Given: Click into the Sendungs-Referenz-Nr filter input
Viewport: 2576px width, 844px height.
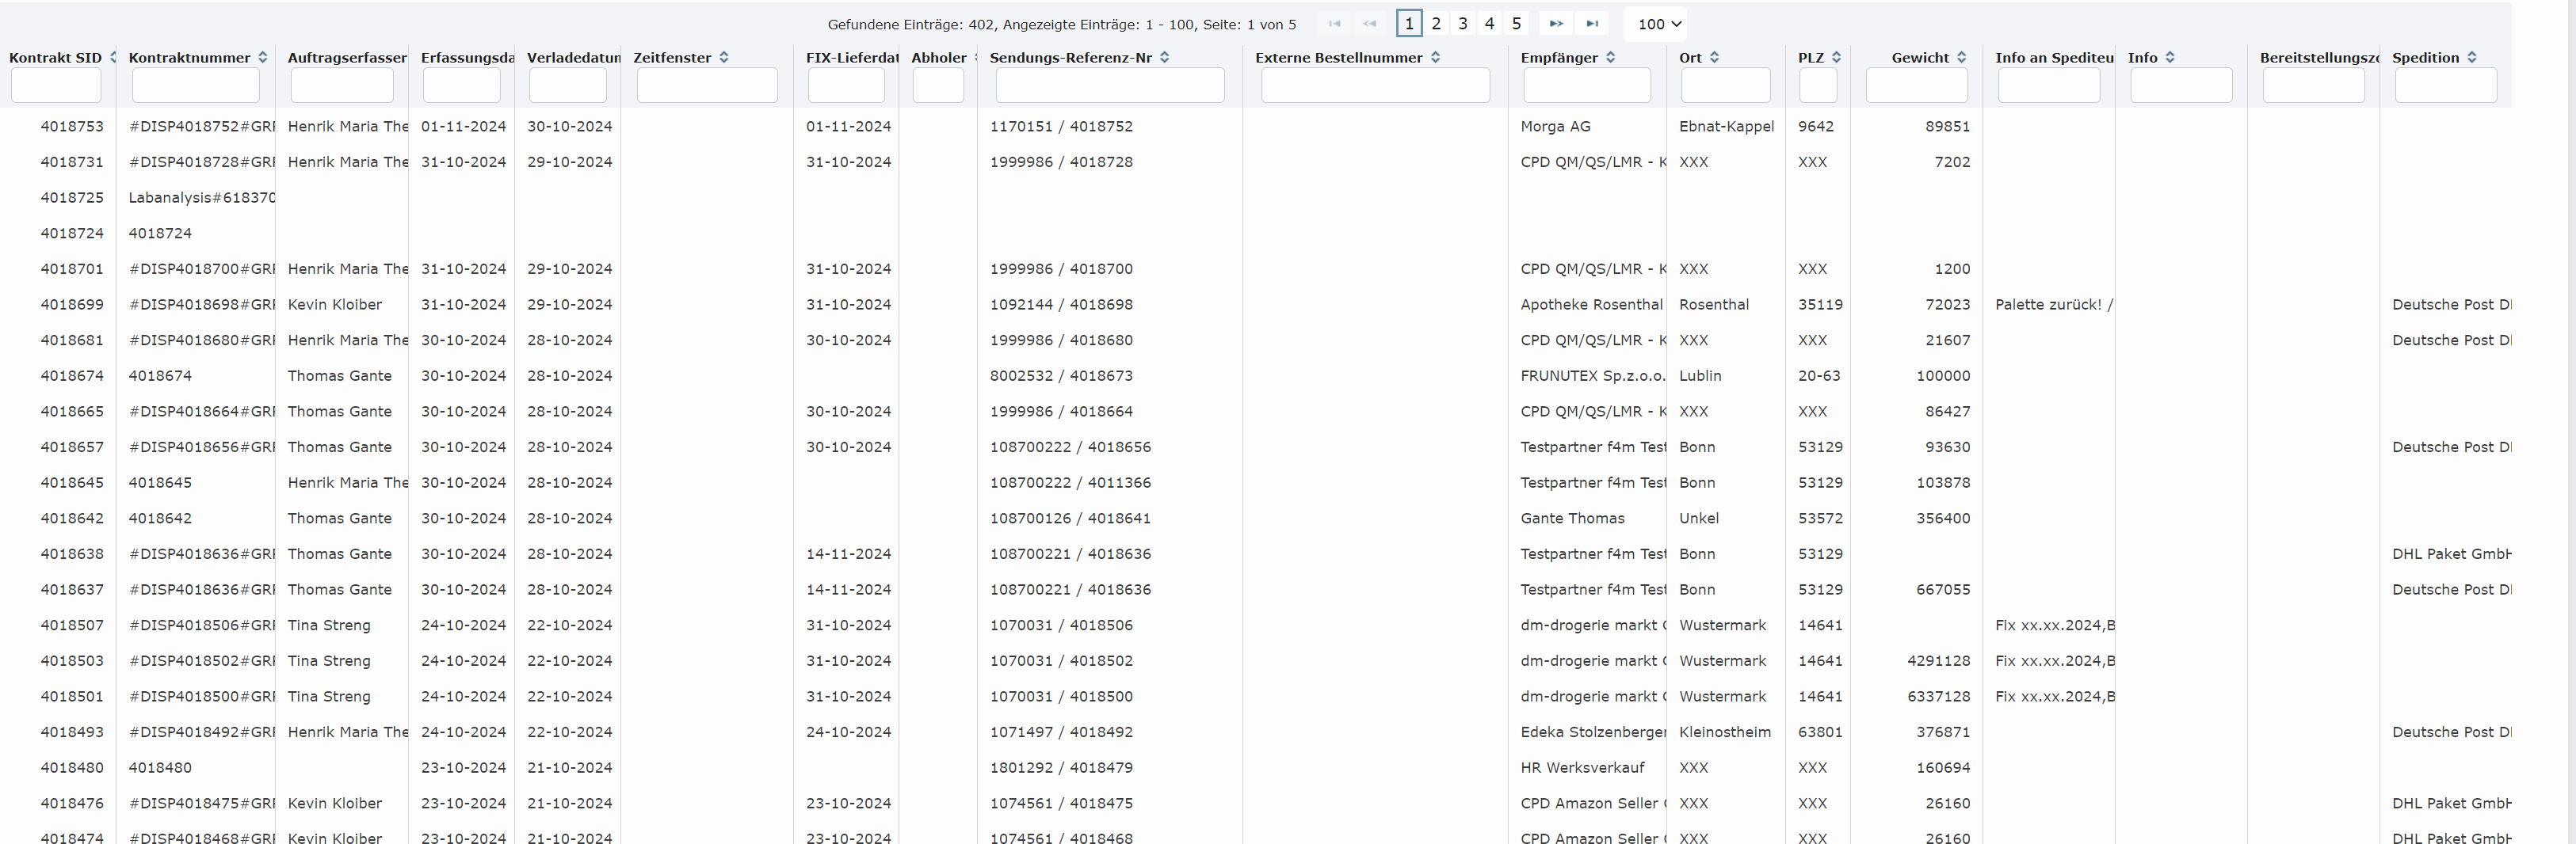Looking at the screenshot, I should [x=1109, y=86].
